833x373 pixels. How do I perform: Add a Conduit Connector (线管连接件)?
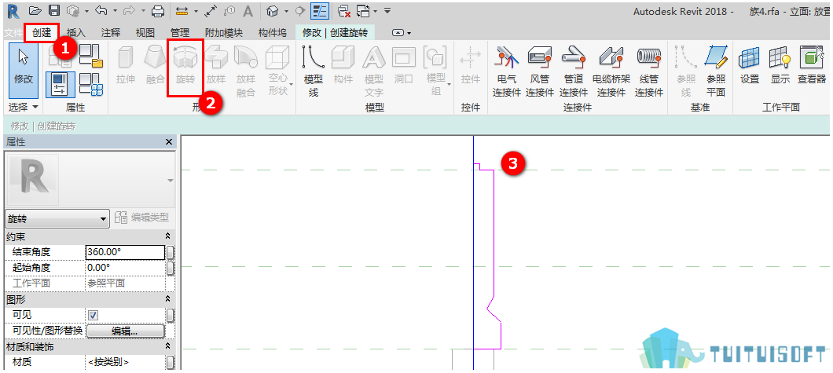pyautogui.click(x=648, y=71)
